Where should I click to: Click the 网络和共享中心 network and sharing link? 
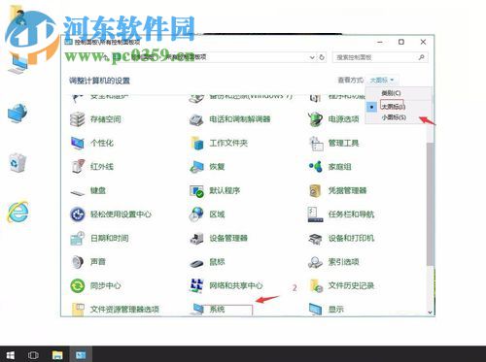236,285
